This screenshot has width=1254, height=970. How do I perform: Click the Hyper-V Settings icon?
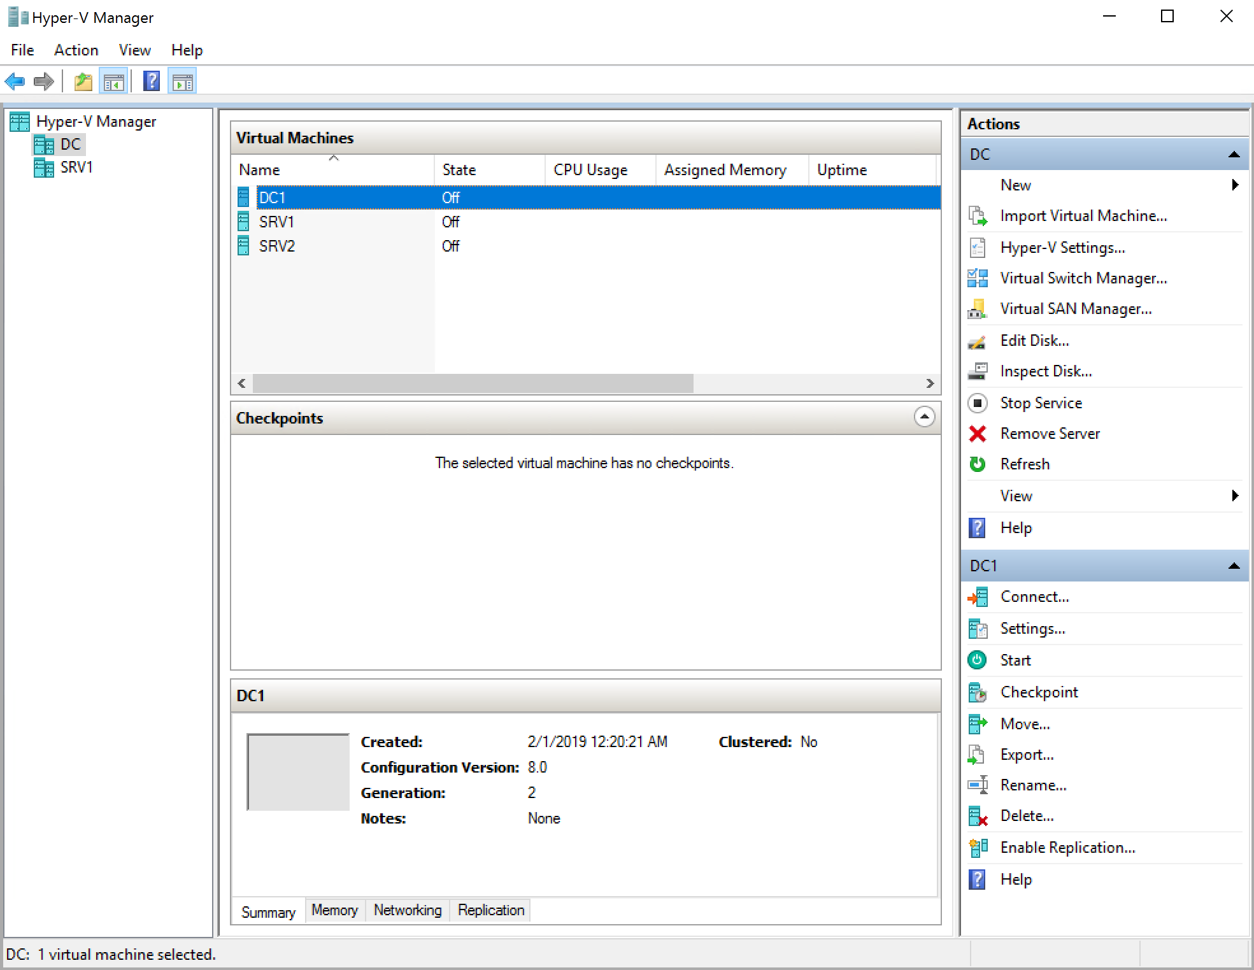click(978, 247)
